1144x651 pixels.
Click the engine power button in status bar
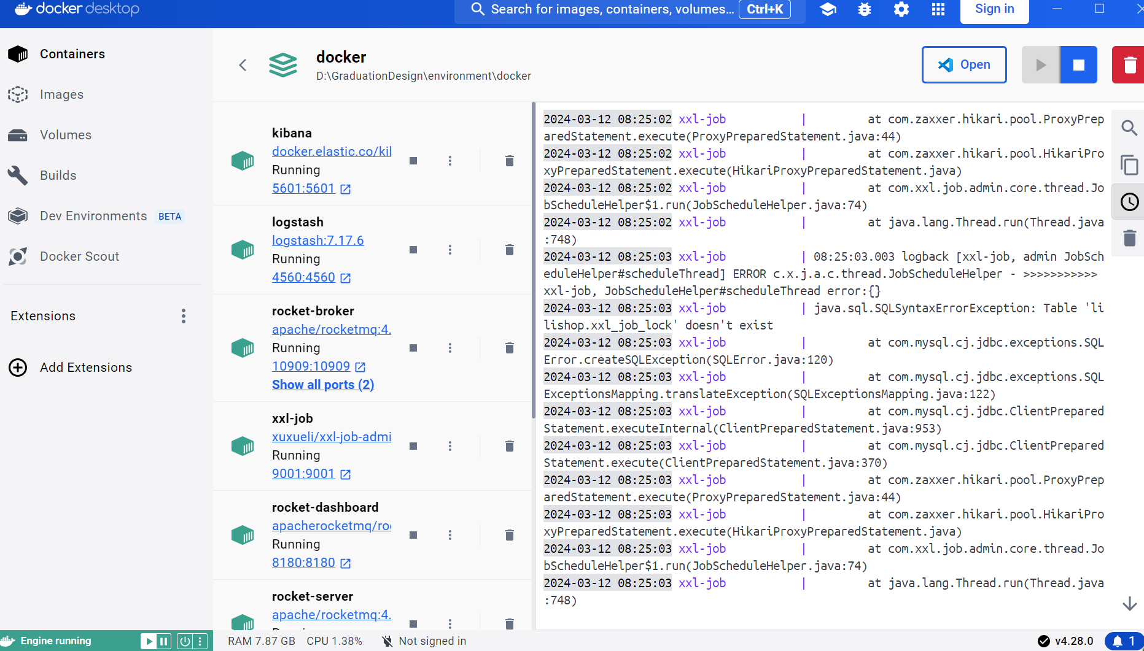click(184, 641)
